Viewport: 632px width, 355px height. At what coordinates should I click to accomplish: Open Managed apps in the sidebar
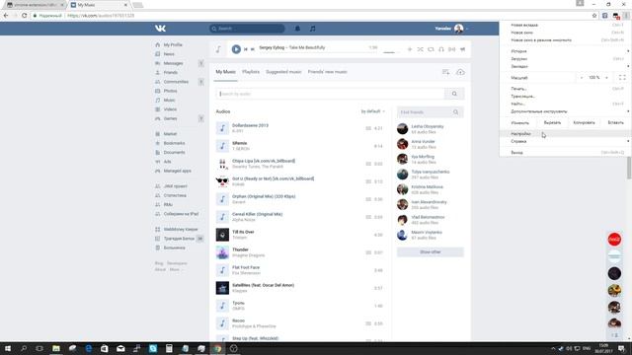coord(177,171)
